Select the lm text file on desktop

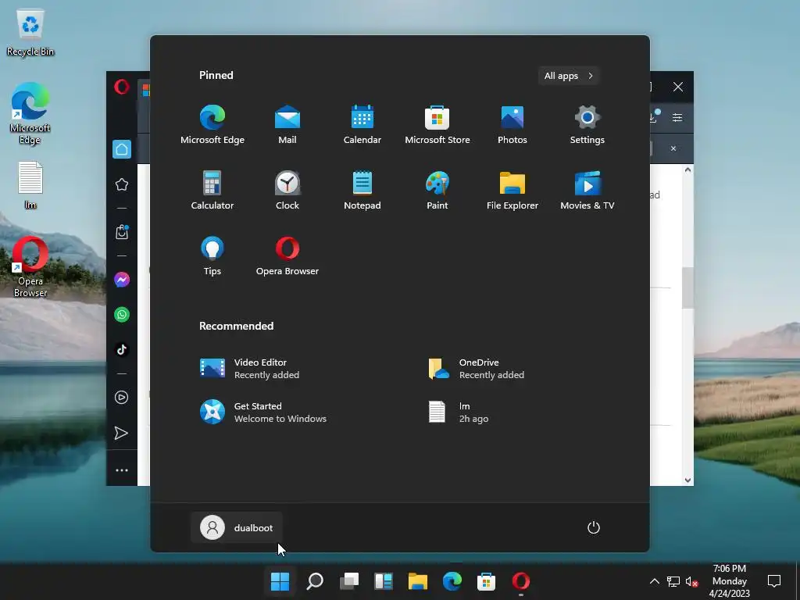(30, 184)
